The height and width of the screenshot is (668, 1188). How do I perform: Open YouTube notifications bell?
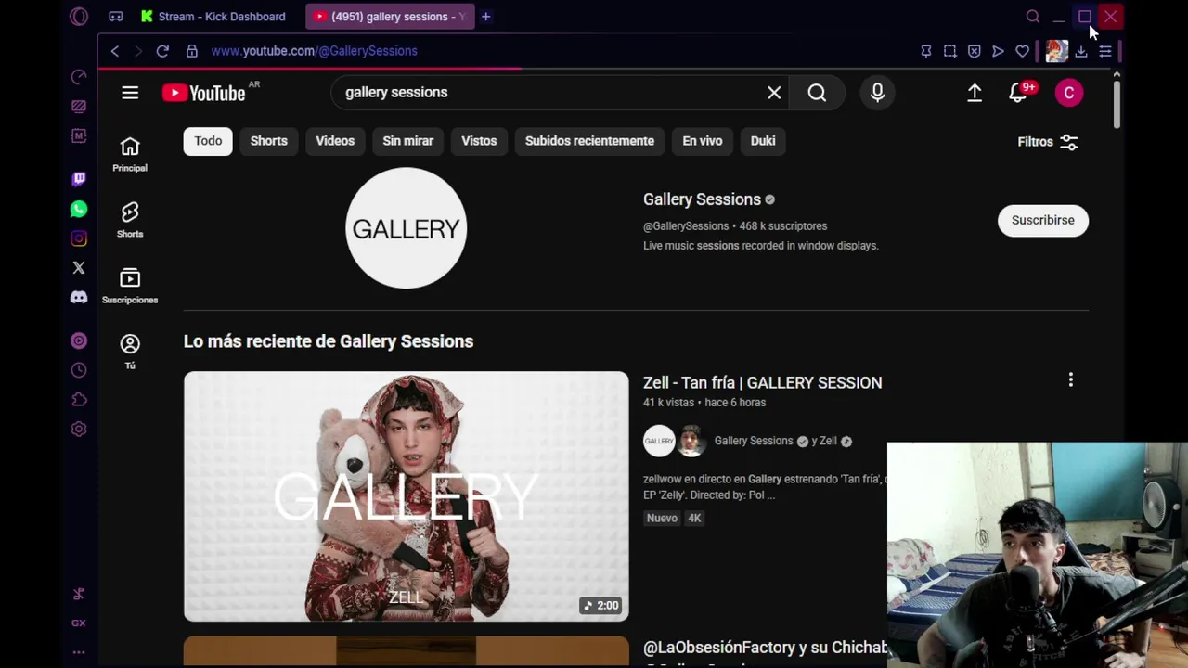point(1019,93)
